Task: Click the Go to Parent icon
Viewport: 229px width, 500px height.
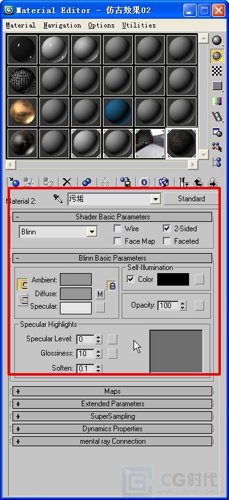Action: (x=198, y=182)
